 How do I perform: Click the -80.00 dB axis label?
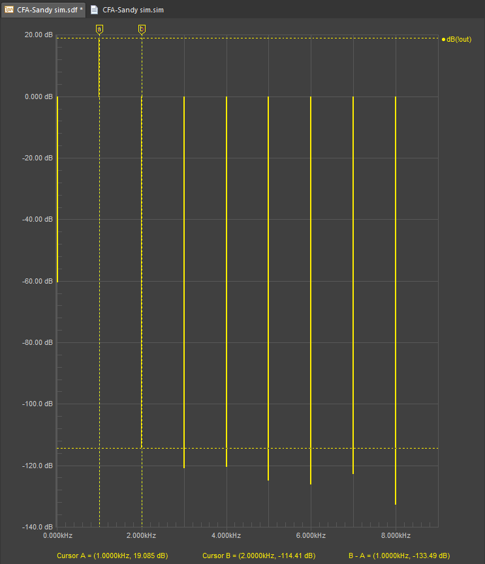pyautogui.click(x=37, y=342)
